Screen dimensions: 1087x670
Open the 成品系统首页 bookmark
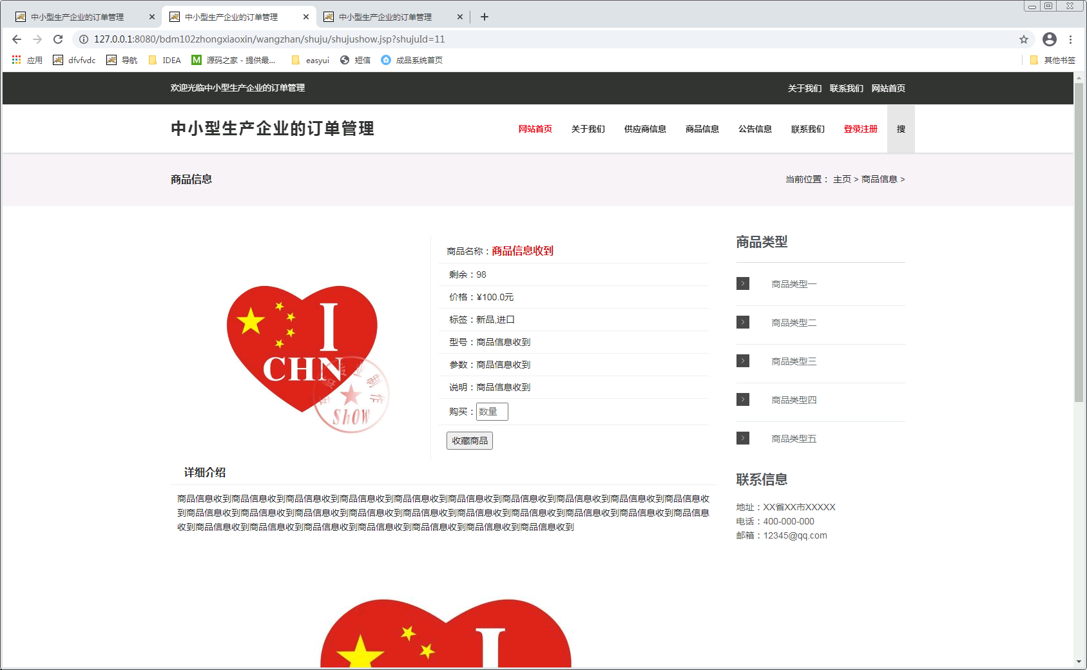point(412,60)
